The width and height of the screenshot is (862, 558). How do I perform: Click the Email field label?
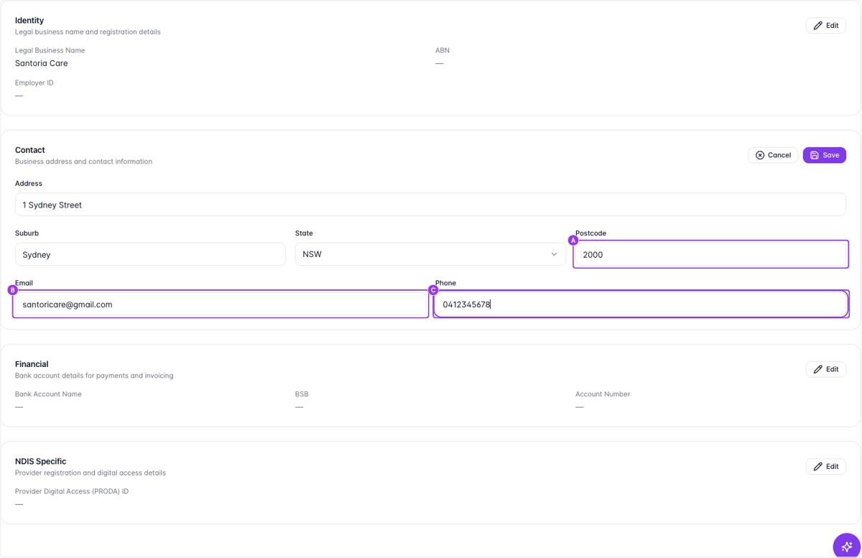coord(24,283)
